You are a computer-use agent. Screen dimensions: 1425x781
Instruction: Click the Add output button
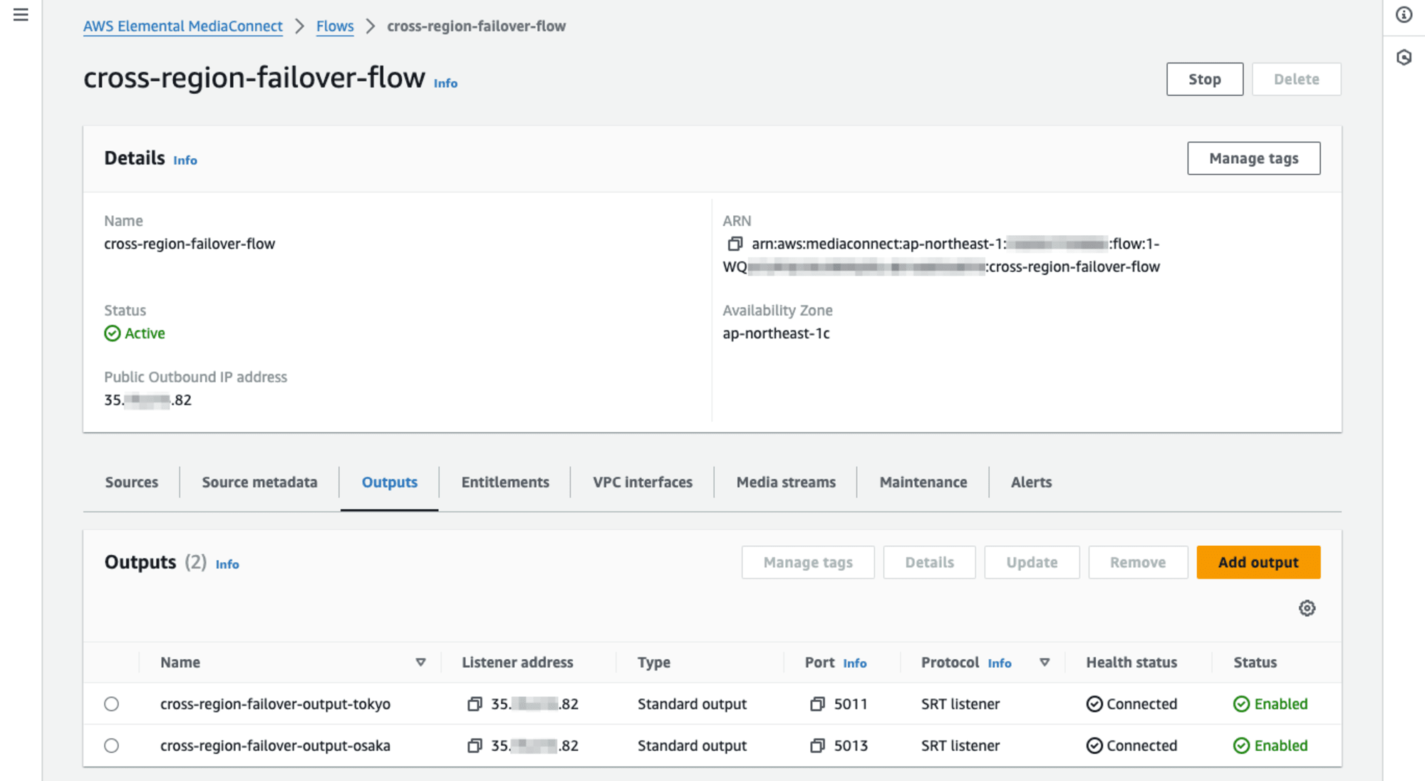coord(1258,562)
